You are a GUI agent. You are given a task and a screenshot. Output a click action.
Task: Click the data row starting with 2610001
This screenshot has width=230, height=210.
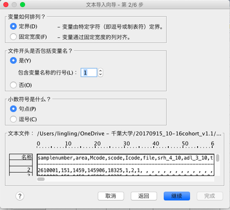pos(125,170)
